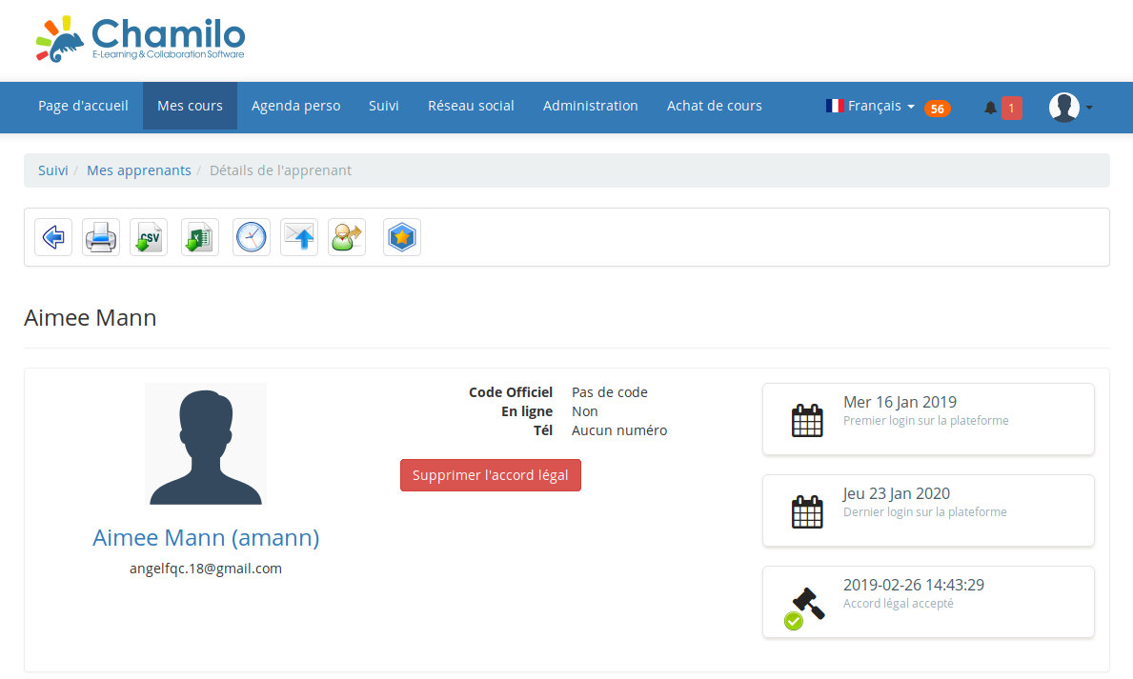Image resolution: width=1133 pixels, height=679 pixels.
Task: Login as this user with user-arrow icon
Action: click(x=346, y=236)
